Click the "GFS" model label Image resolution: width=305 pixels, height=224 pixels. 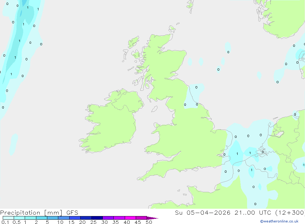tap(72, 213)
